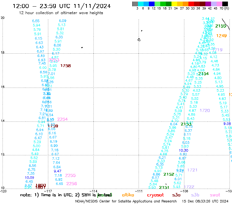Click the blue wave height value 10.30
Screen dimensions: 232x204
click(183, 150)
